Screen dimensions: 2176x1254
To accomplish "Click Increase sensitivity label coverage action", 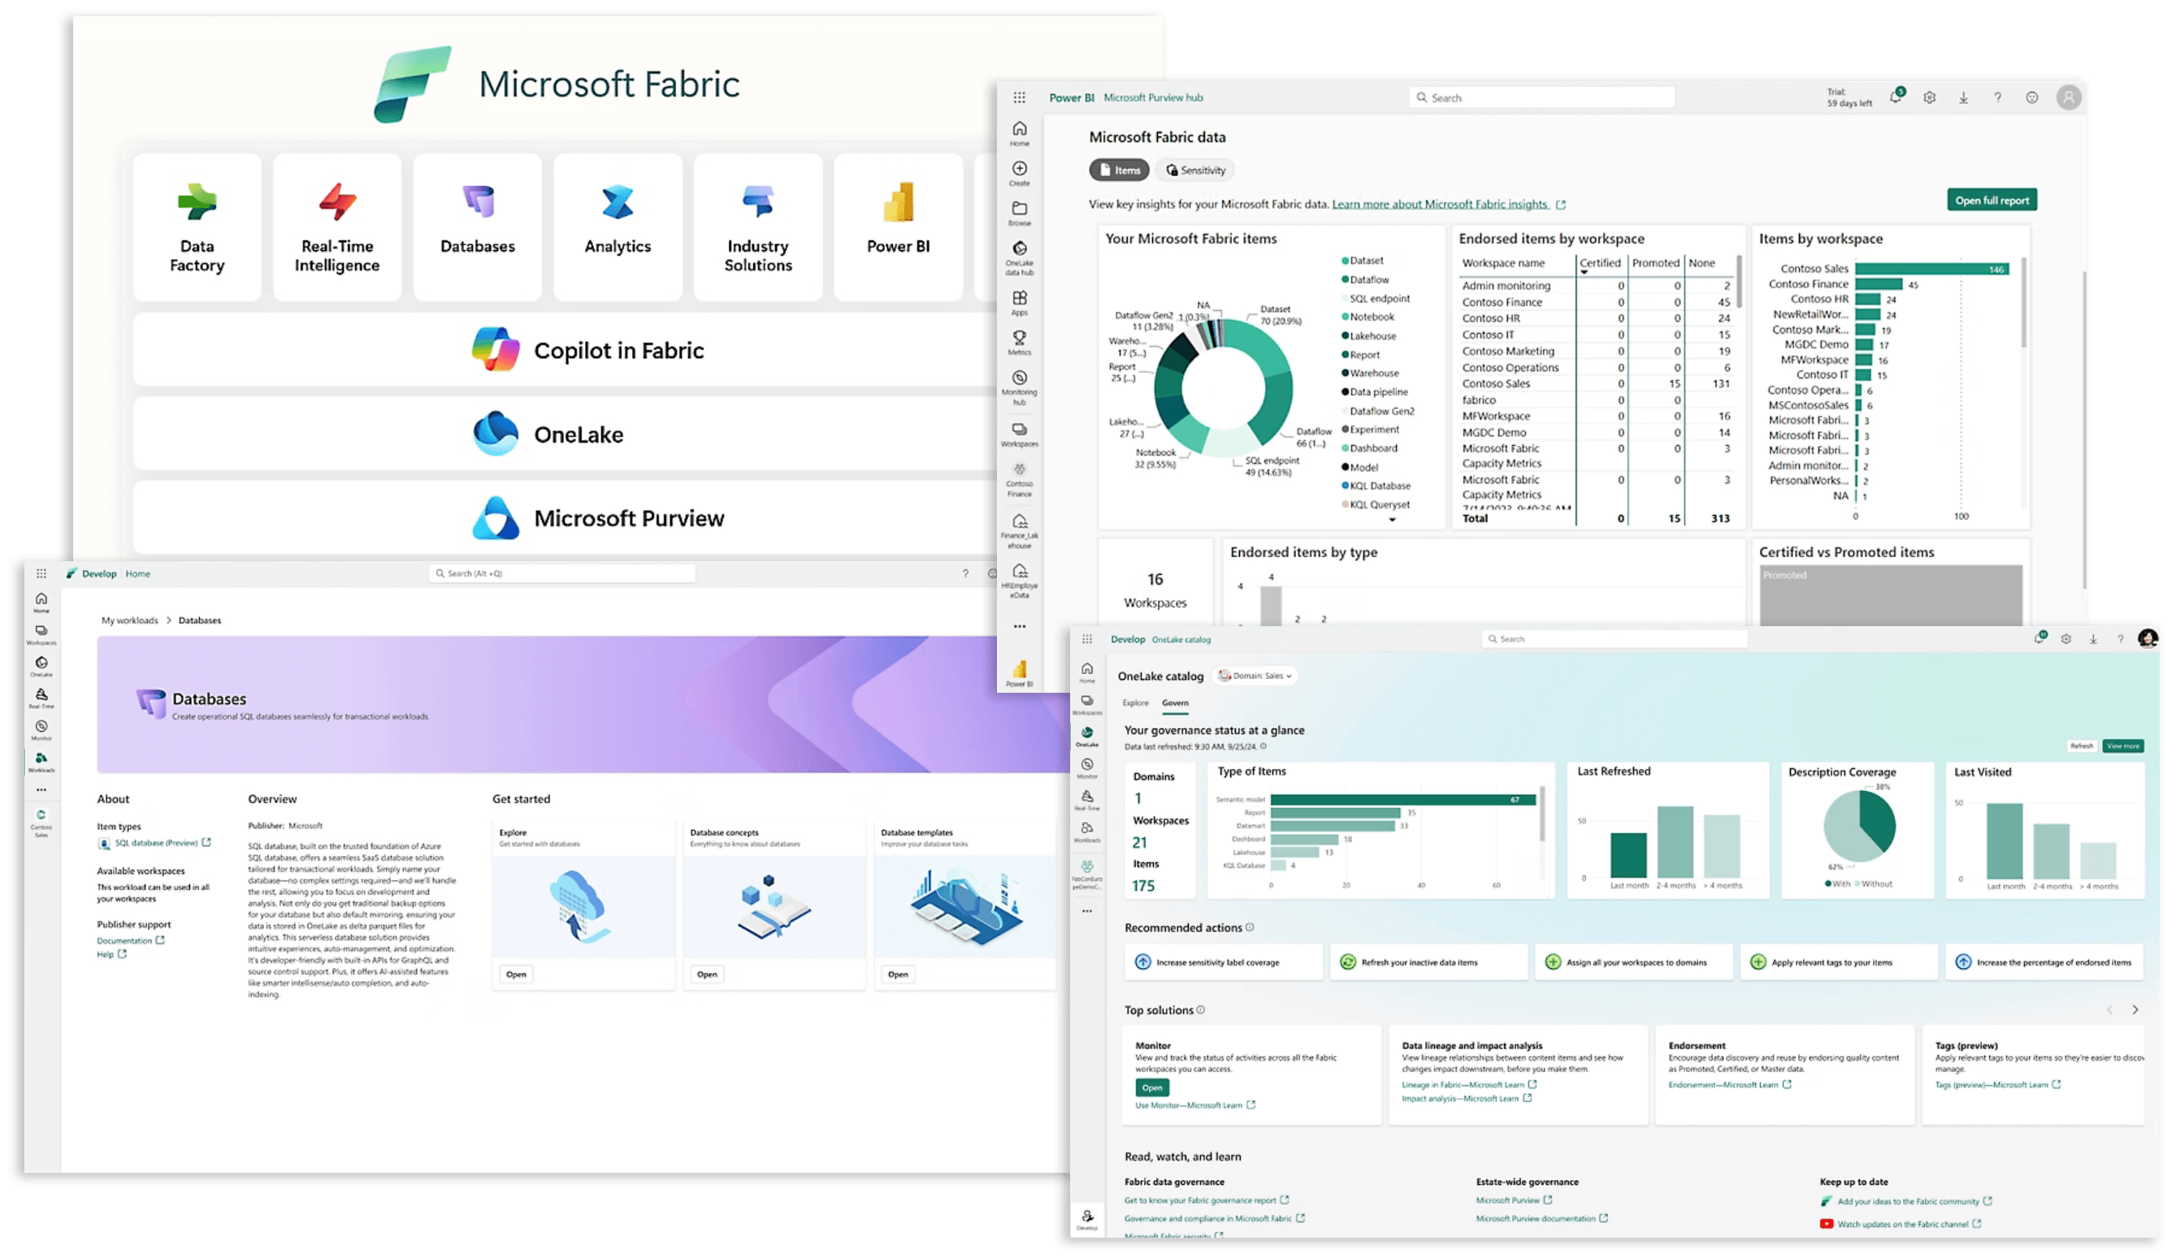I will (1223, 962).
